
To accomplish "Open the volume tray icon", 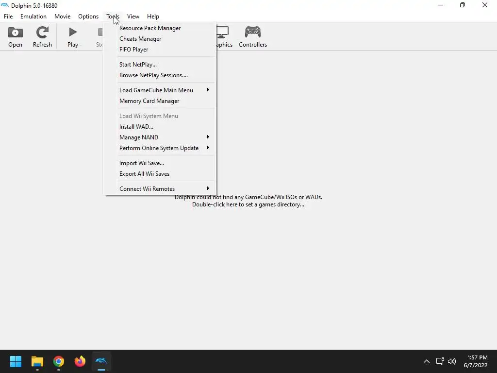I will pyautogui.click(x=452, y=361).
